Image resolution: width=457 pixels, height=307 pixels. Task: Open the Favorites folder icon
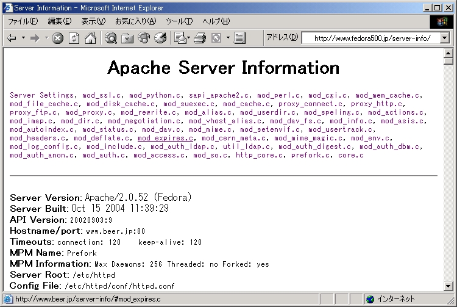[127, 38]
